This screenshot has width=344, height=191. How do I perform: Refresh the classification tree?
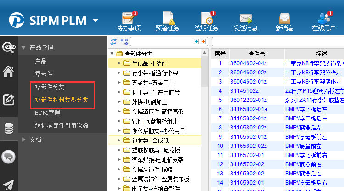pyautogui.click(x=113, y=42)
